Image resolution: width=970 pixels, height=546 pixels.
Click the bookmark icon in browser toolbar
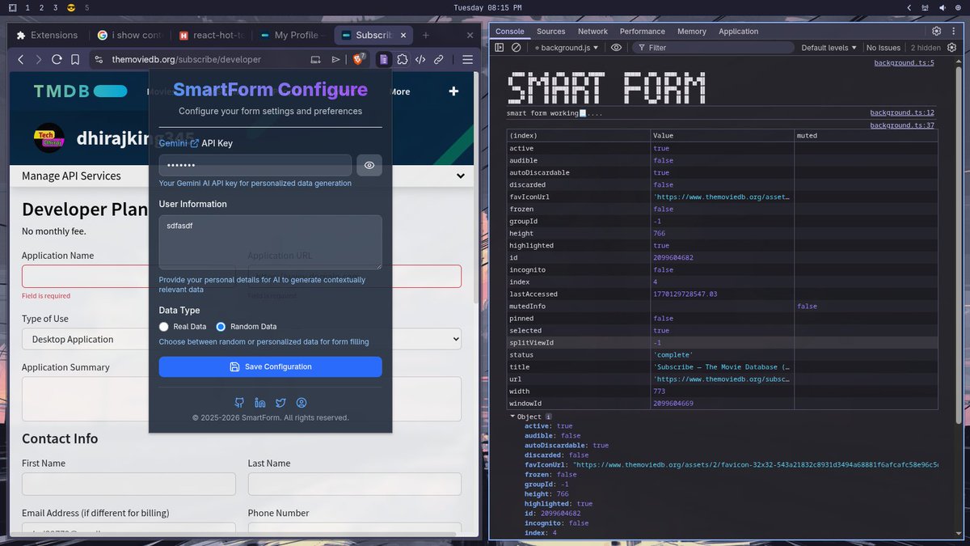[x=75, y=59]
